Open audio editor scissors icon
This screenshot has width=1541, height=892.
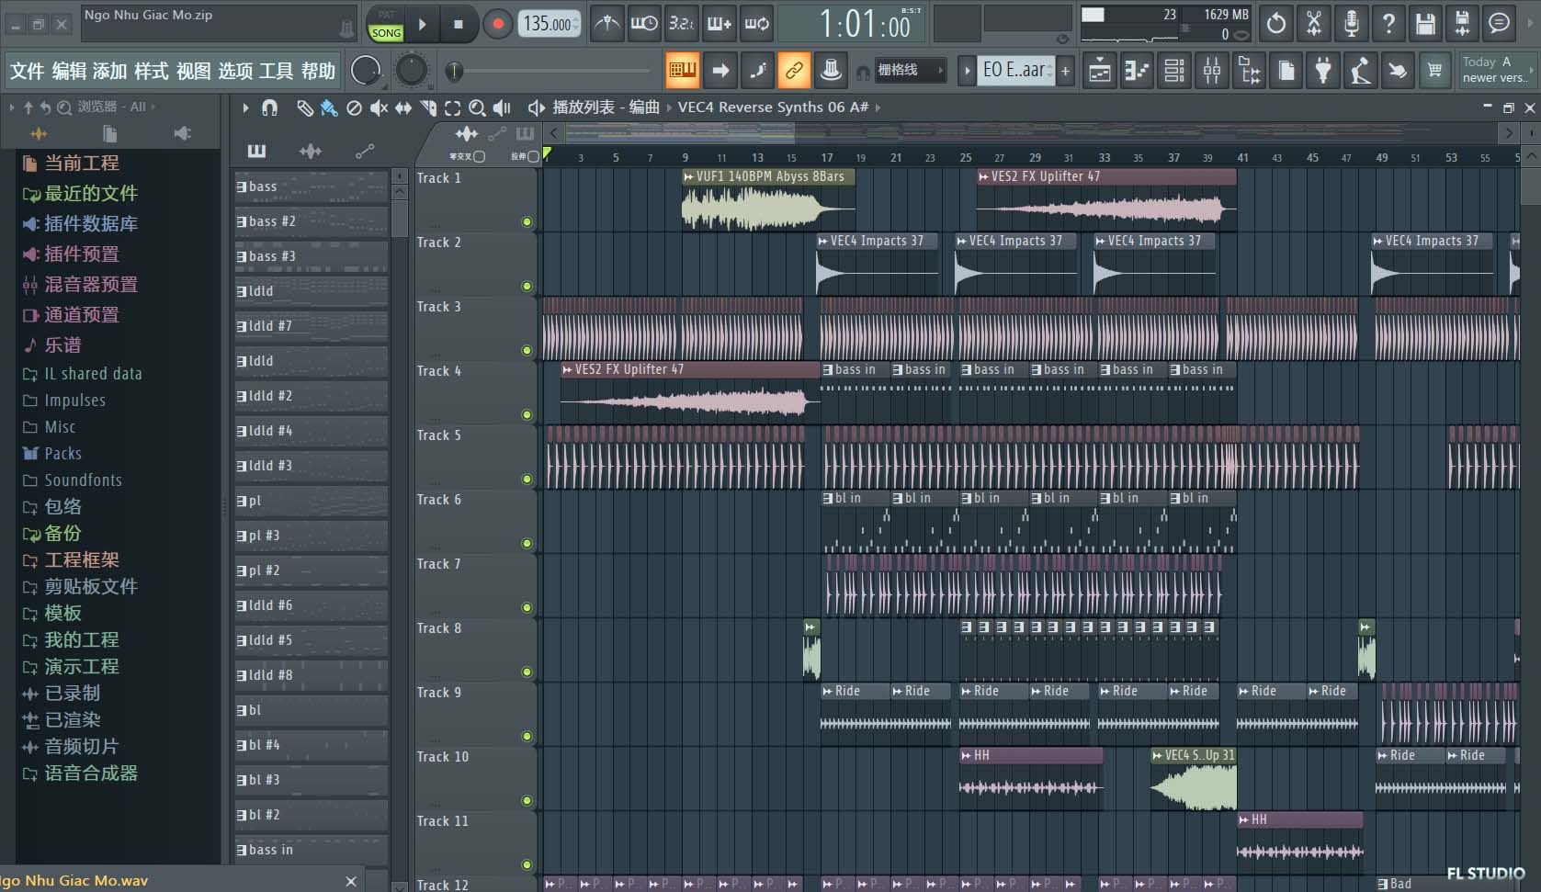1314,23
